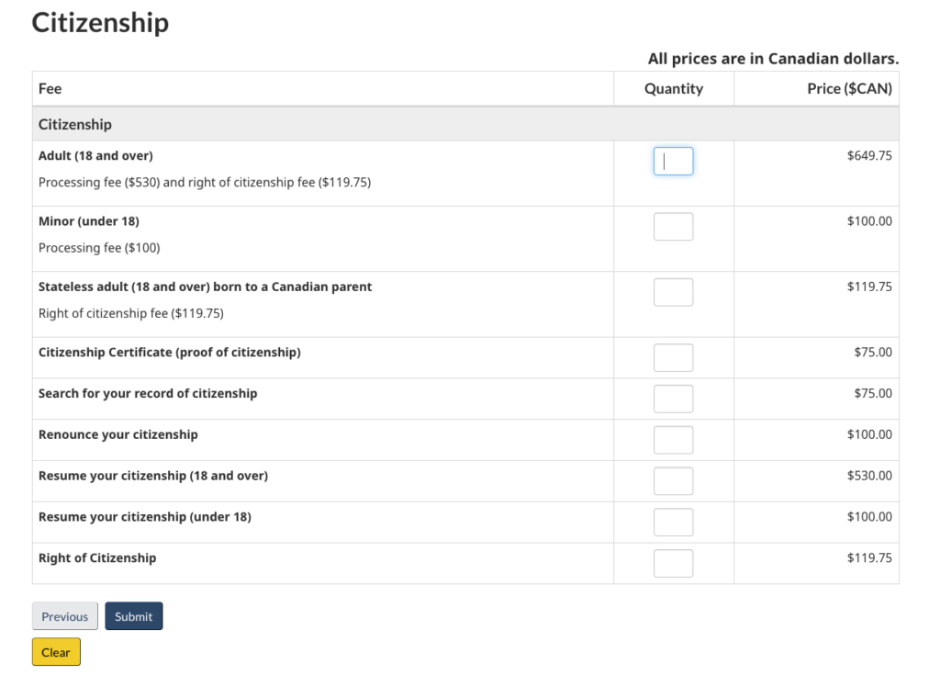Click the Renounce your citizenship label
This screenshot has width=940, height=675.
[x=117, y=434]
